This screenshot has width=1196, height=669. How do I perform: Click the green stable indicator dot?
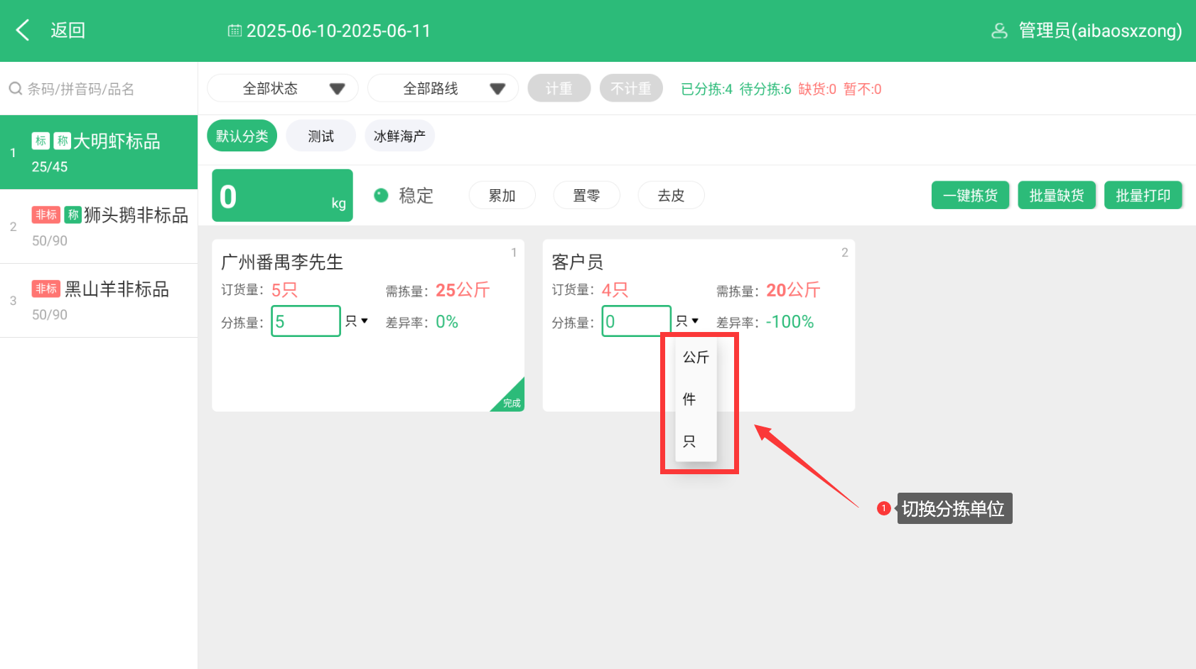click(382, 196)
